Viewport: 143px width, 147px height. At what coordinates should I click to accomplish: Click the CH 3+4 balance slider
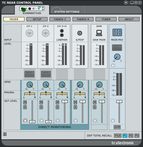click(x=62, y=94)
